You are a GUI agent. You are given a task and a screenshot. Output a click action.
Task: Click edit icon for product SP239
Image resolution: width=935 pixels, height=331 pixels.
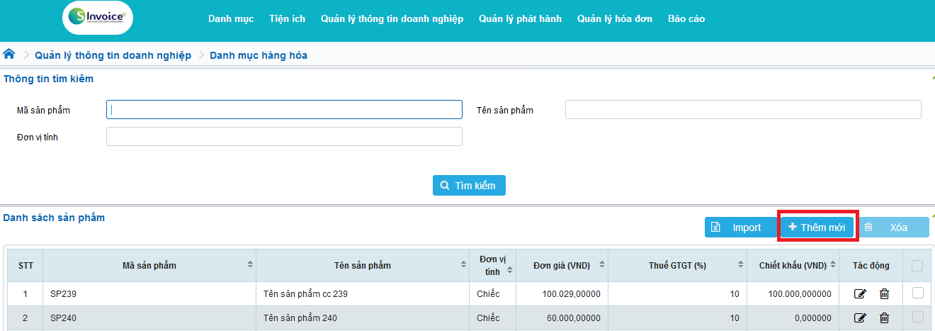pos(861,294)
